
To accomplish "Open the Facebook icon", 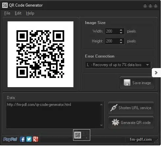I will (22, 139).
